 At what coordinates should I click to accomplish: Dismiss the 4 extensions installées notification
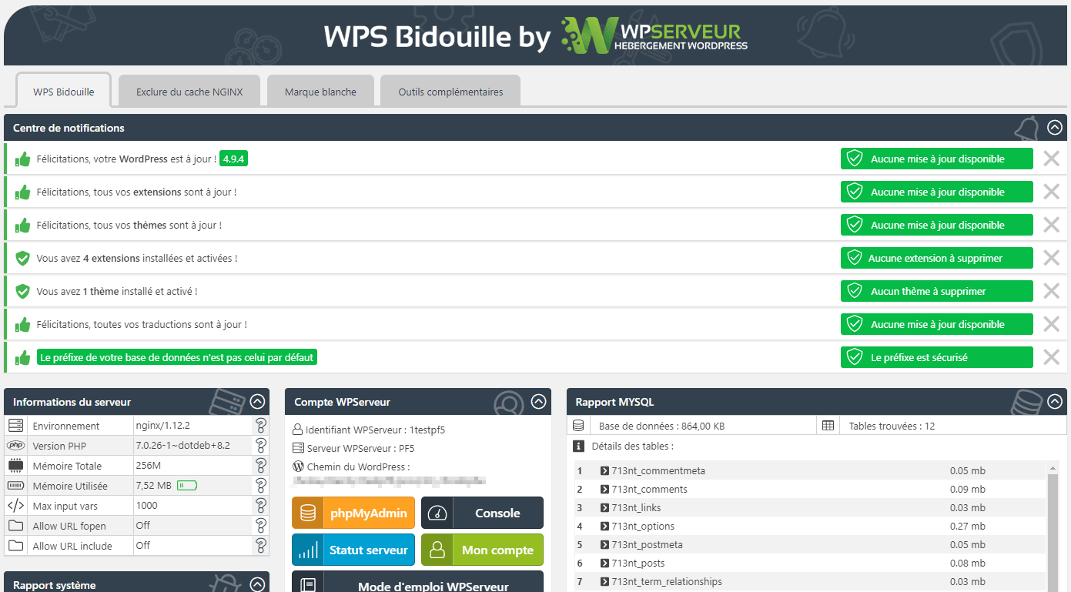[x=1051, y=258]
